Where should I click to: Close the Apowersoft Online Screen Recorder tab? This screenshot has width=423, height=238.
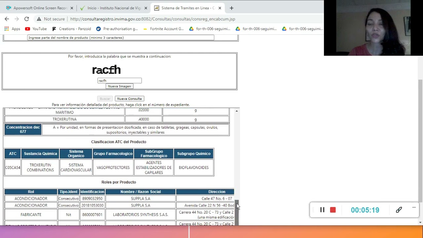coord(72,8)
